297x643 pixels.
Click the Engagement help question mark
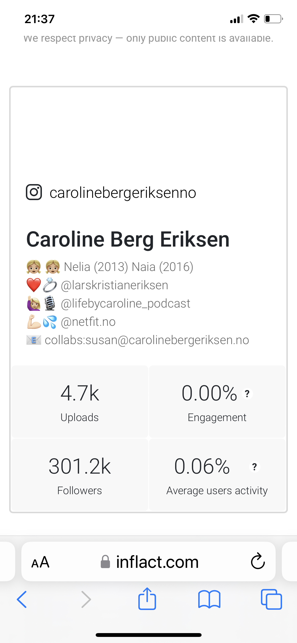[x=247, y=394]
